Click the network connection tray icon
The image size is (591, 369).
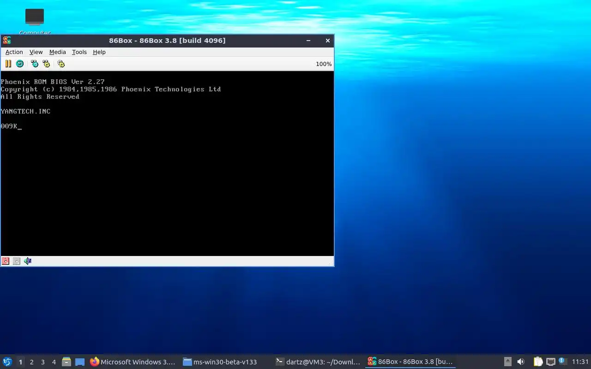550,362
